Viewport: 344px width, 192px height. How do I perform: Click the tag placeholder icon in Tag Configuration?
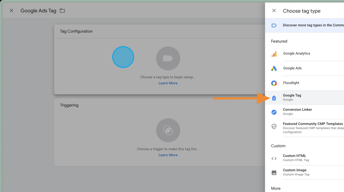[168, 58]
